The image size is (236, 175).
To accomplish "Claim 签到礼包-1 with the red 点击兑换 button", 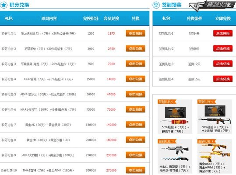I will click(x=223, y=33).
